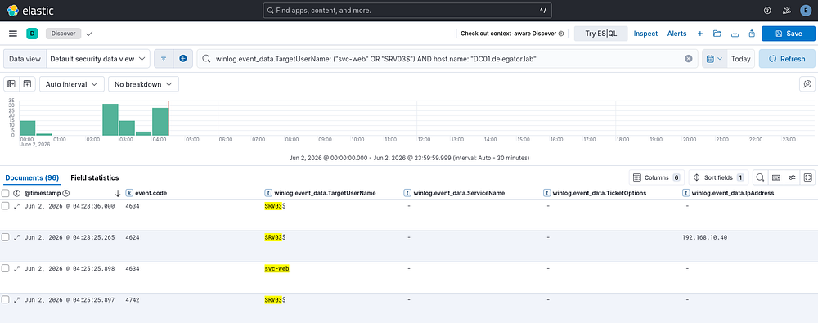Select the 04:25:25.898 row checkbox
The image size is (818, 323).
pyautogui.click(x=5, y=269)
